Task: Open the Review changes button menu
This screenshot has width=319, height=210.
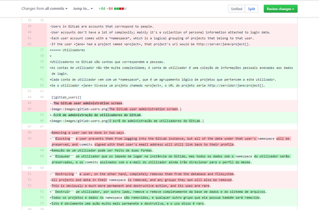Action: point(280,9)
